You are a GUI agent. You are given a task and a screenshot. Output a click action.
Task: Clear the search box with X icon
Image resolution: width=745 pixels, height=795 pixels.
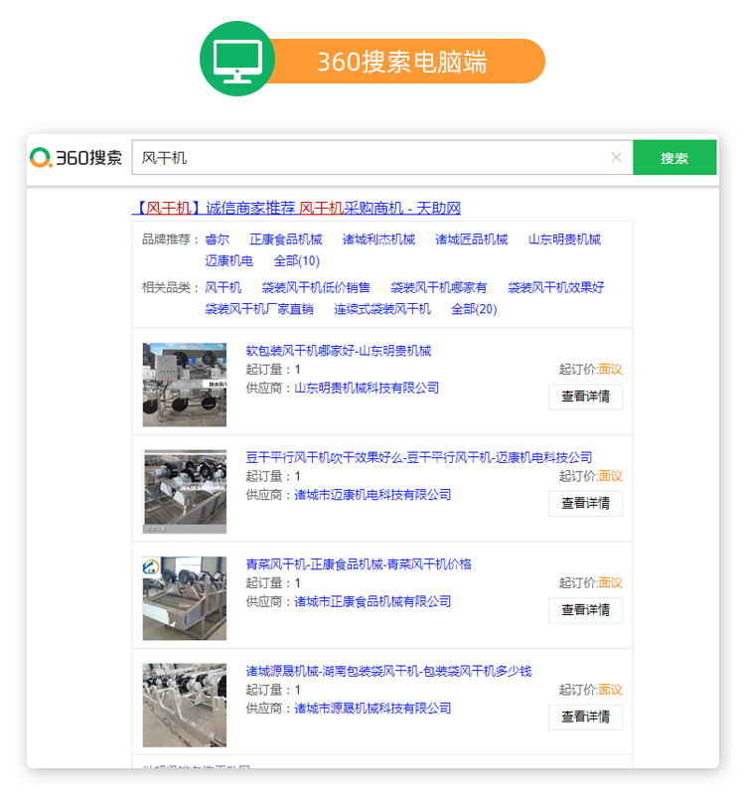tap(616, 157)
